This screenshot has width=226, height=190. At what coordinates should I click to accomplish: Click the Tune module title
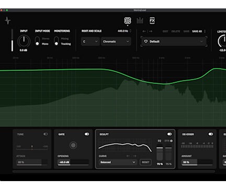tap(20, 135)
